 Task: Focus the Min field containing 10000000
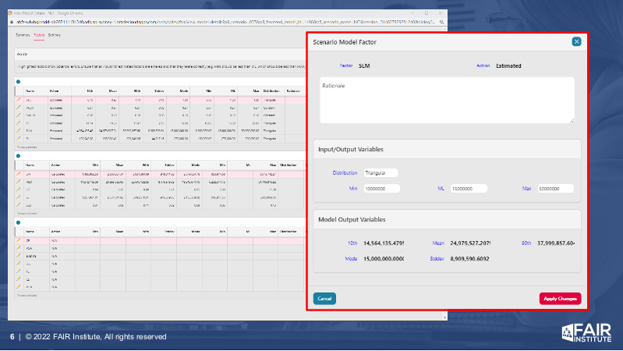pyautogui.click(x=381, y=189)
